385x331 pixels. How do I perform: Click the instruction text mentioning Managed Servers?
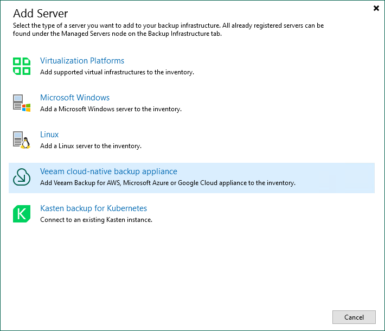pos(168,29)
